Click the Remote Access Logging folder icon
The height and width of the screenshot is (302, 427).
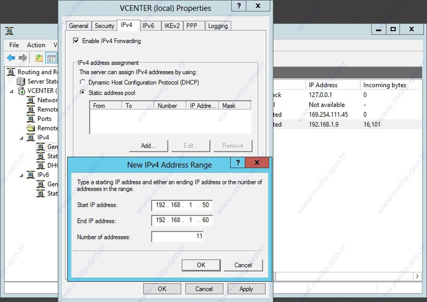[x=31, y=128]
